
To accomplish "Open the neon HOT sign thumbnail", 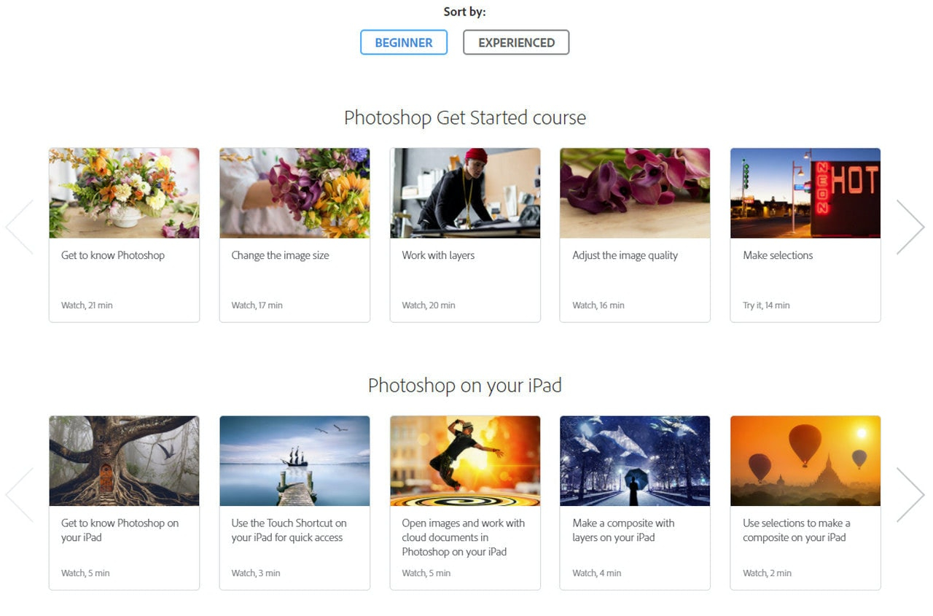I will click(805, 193).
